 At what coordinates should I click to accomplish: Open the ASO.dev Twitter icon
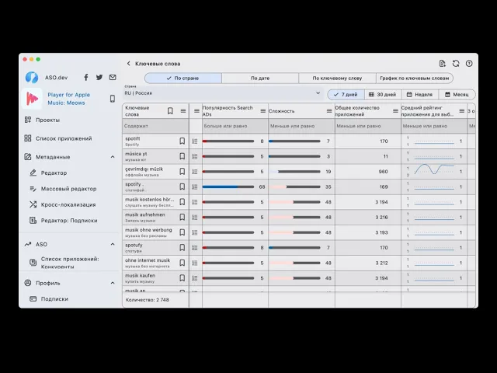point(99,77)
